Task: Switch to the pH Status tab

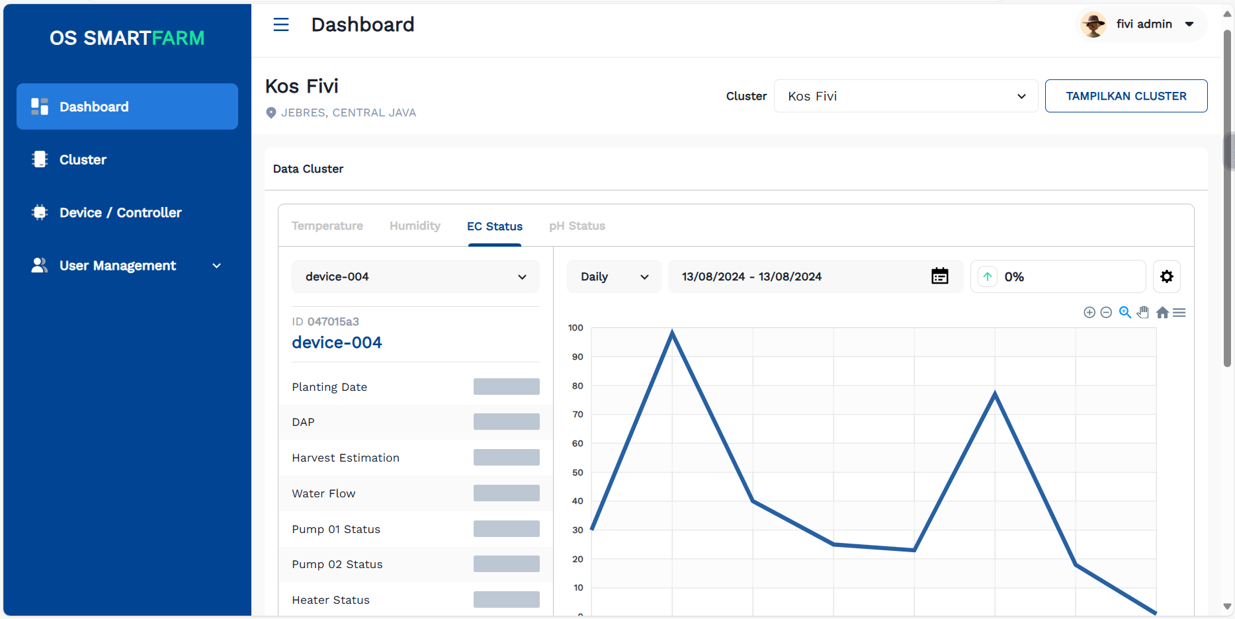Action: 577,226
